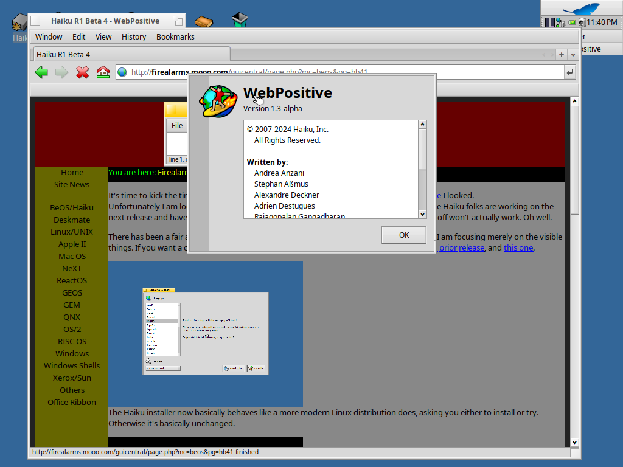Click the volume speaker tray icon
The image size is (623, 467).
pos(582,22)
